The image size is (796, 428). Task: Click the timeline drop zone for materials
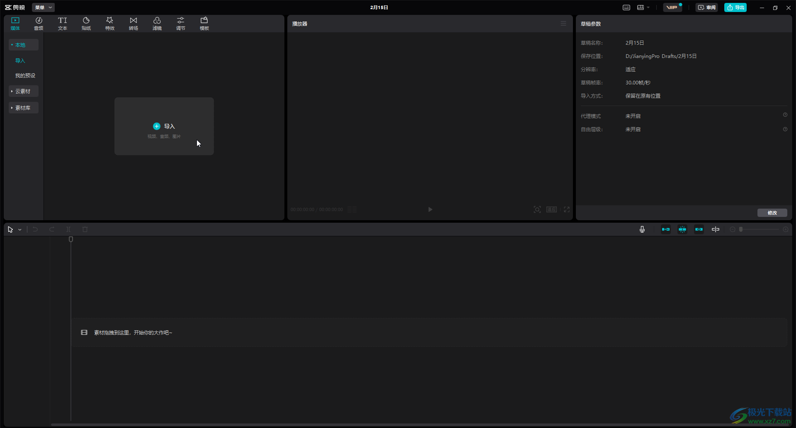click(429, 332)
